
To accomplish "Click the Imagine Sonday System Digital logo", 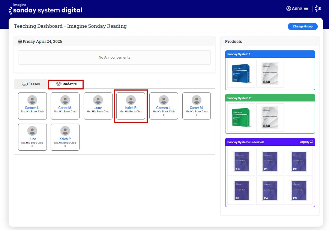I will 45,9.
